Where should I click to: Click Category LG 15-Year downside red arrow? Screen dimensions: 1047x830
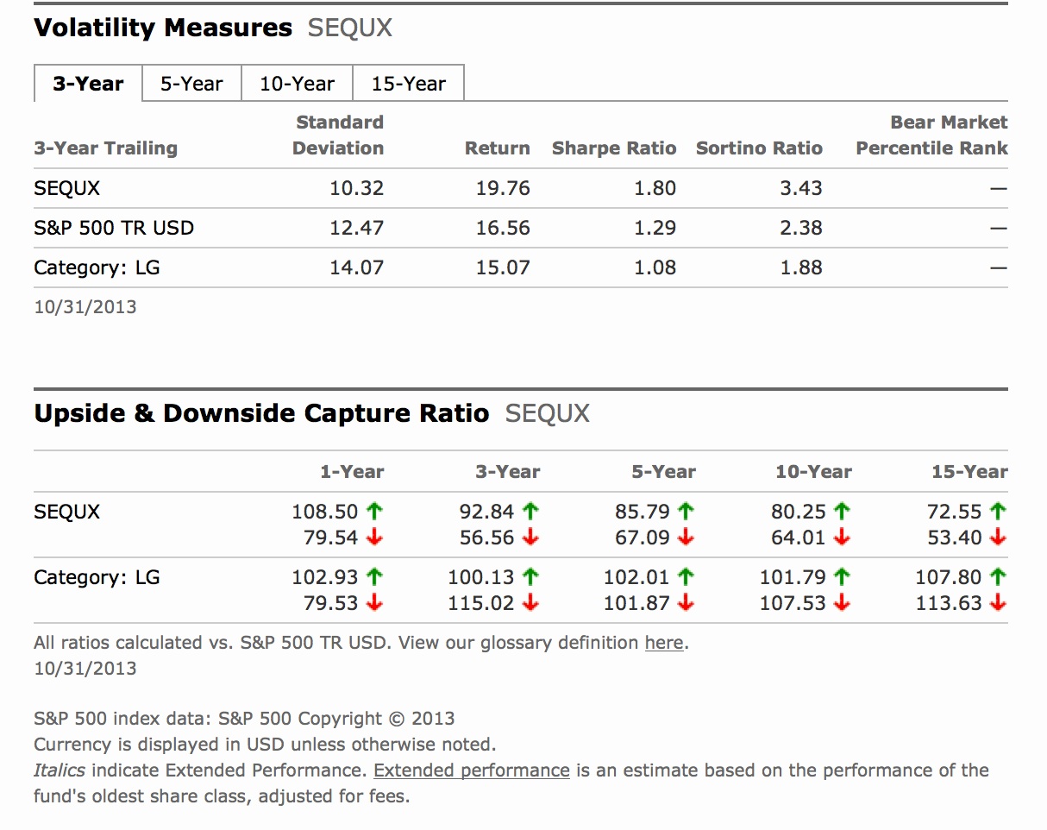999,603
